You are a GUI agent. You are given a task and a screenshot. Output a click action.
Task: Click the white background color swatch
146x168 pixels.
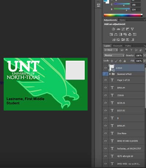[108, 2]
